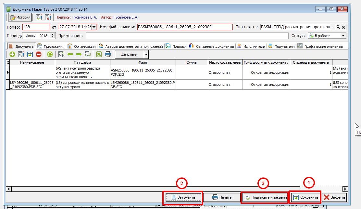Expand the Статус dropdown showing В работе
The height and width of the screenshot is (209, 361).
(x=343, y=36)
